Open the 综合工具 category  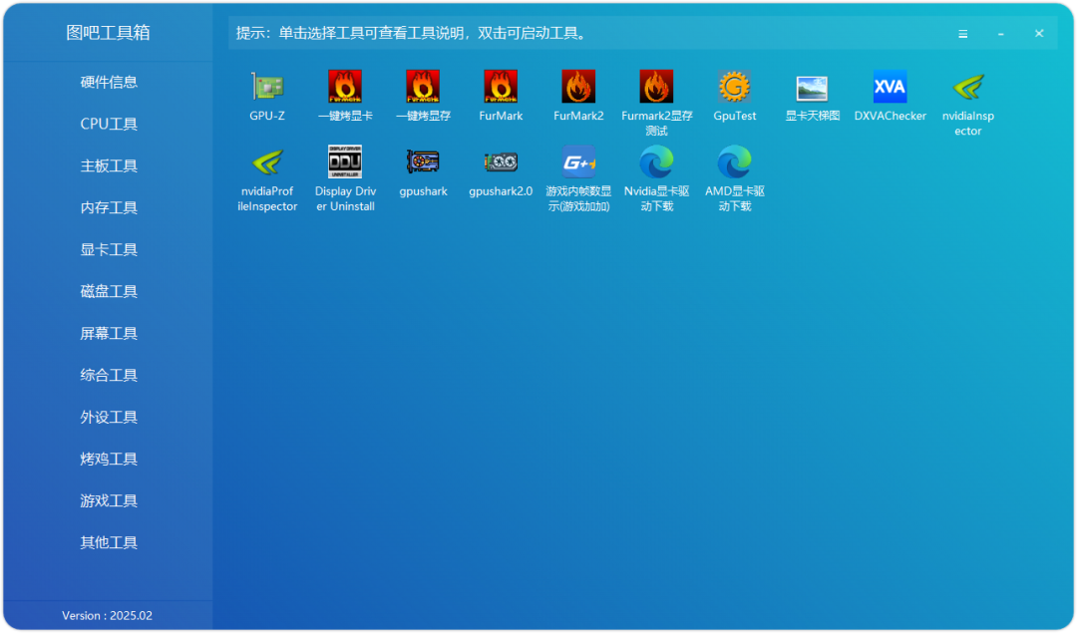[109, 376]
